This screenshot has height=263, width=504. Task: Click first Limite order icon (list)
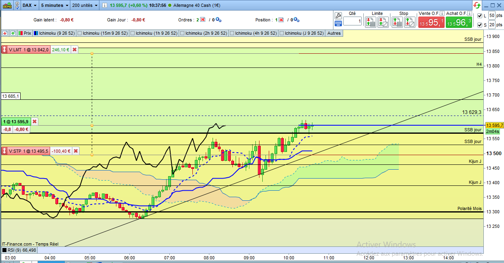coord(371,22)
